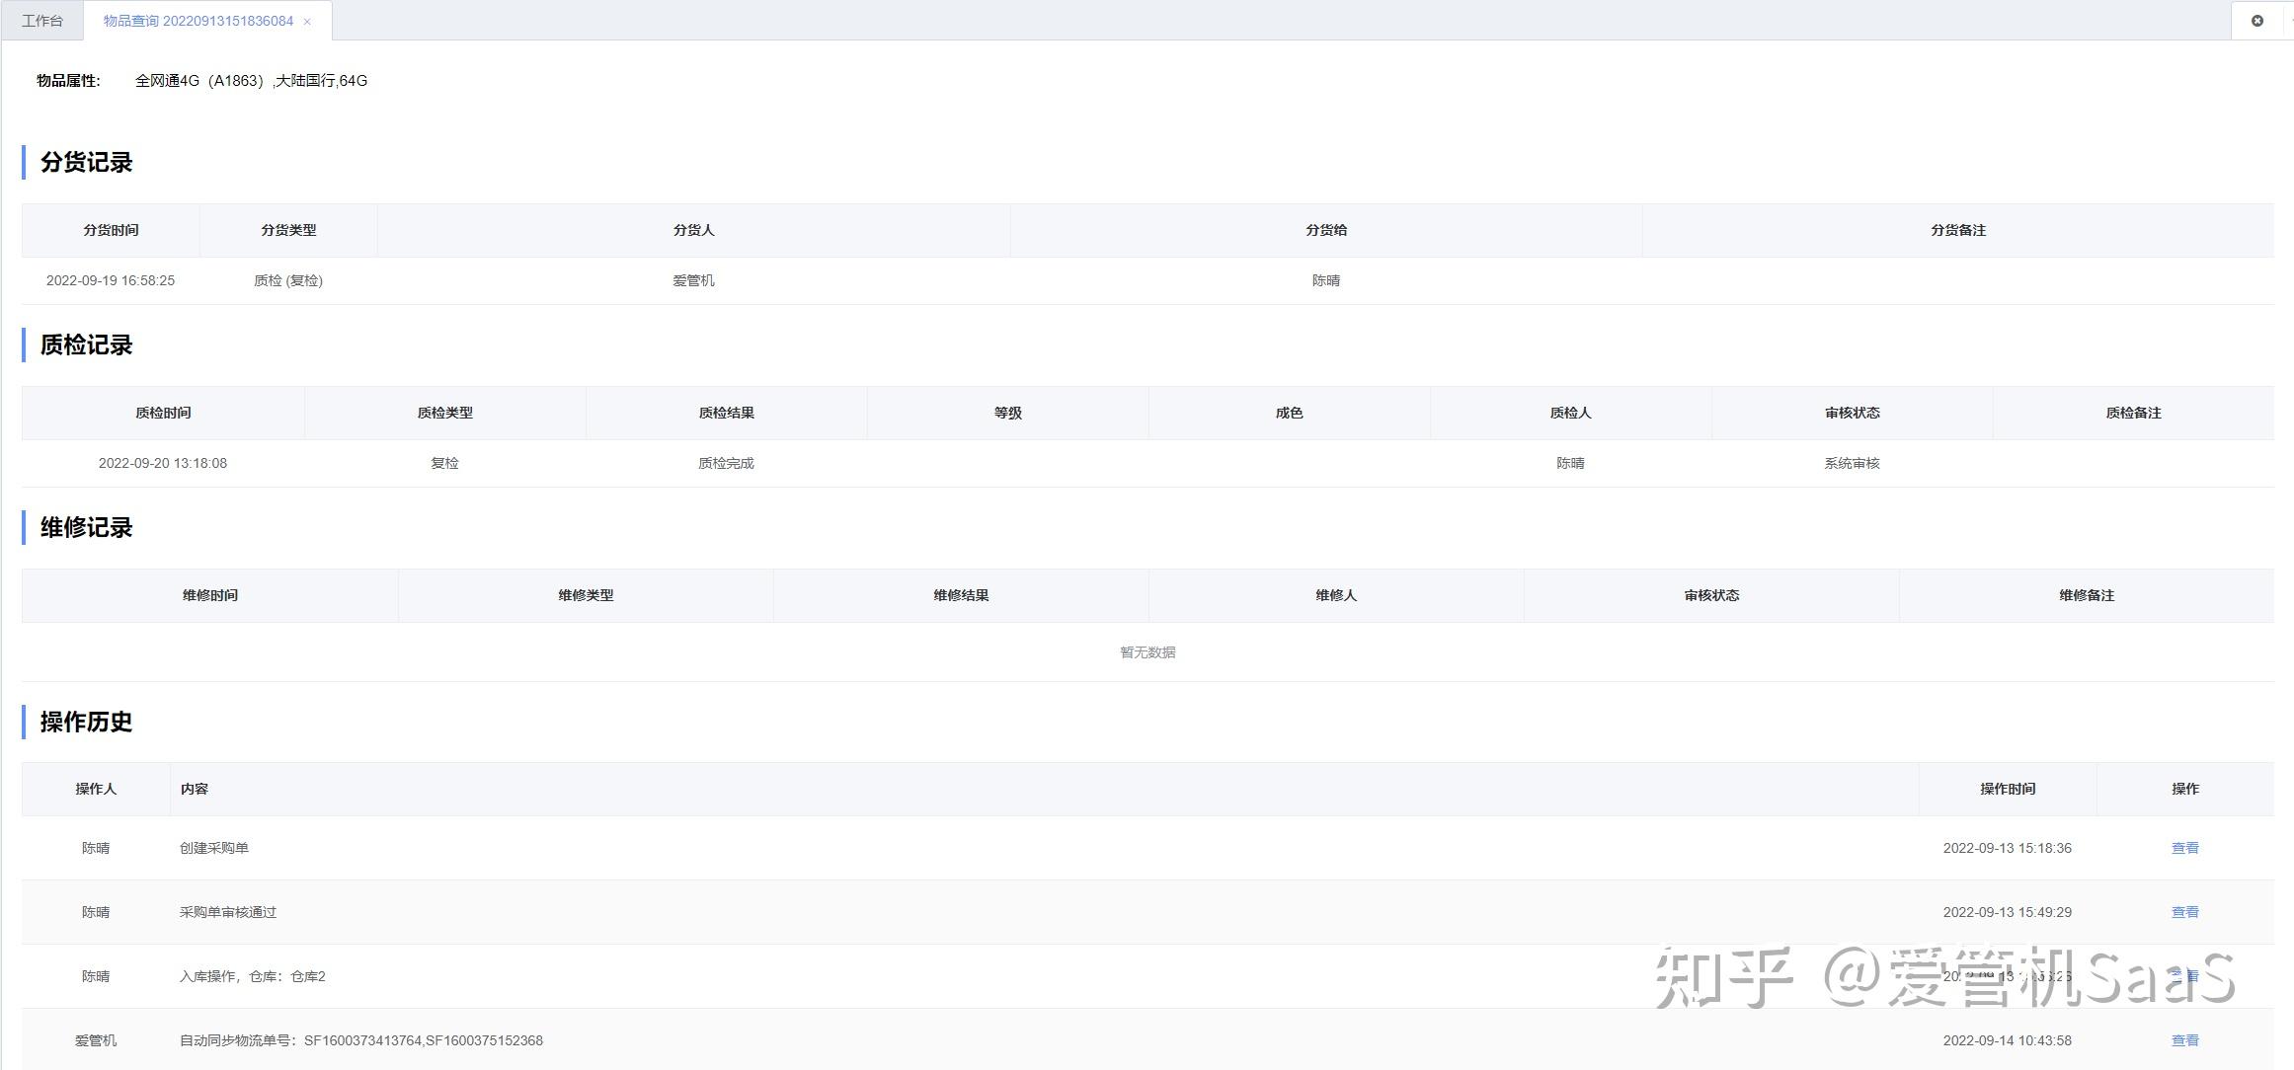Click the 质检完成 result cell
This screenshot has width=2294, height=1070.
[x=726, y=463]
